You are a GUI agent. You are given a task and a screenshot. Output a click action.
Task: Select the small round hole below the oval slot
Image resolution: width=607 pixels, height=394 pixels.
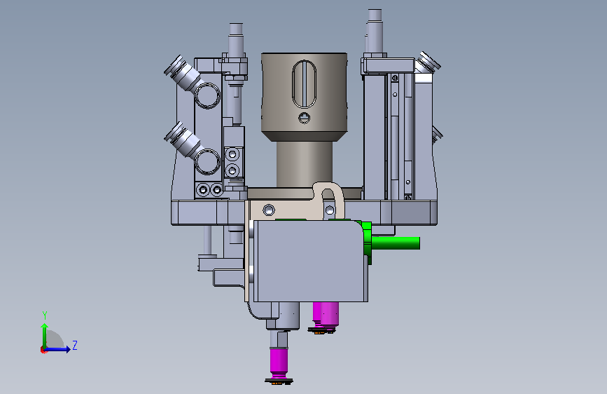305,118
